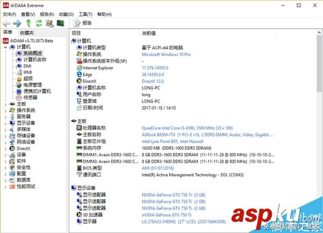Open the Microsoft Windows 10 Pro link
The width and height of the screenshot is (323, 233).
(x=166, y=54)
